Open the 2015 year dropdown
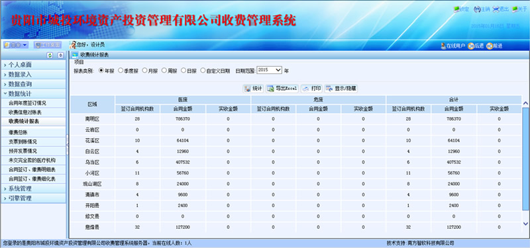This screenshot has height=248, width=530. pos(269,70)
